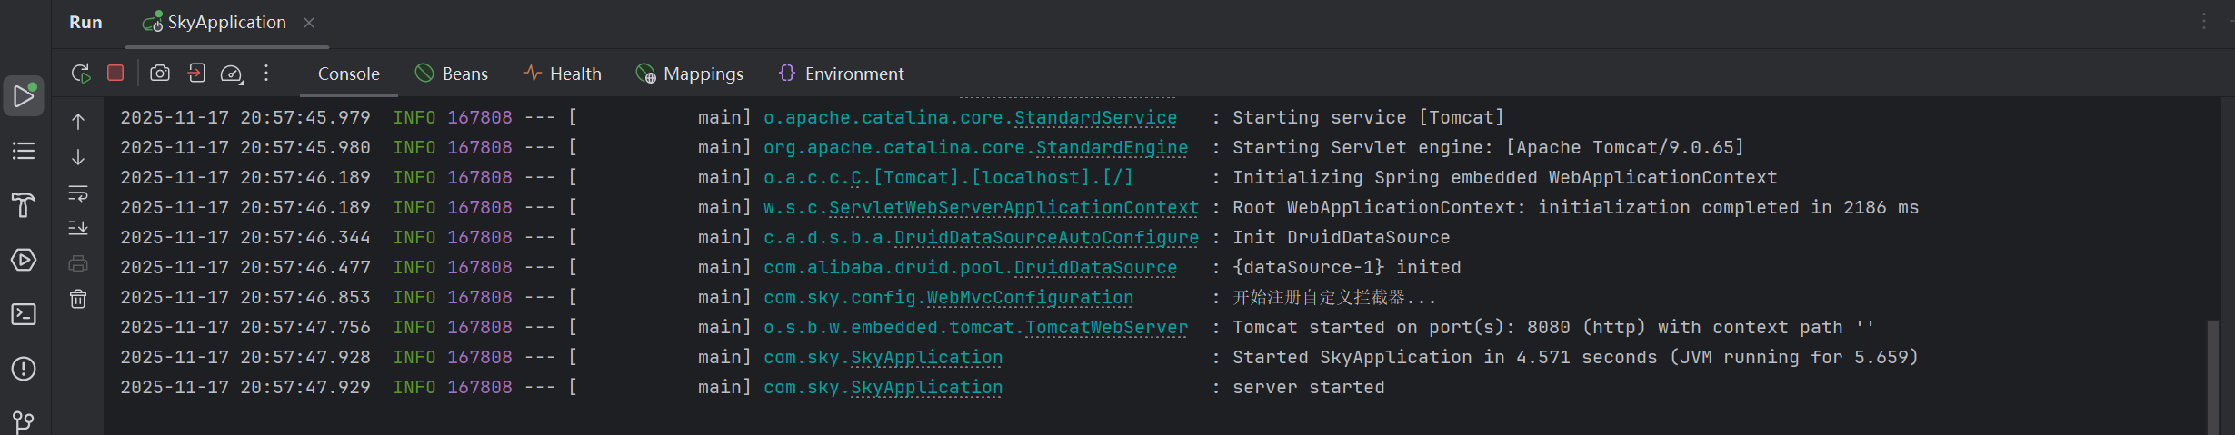The width and height of the screenshot is (2235, 435).
Task: Clear all console output with trash icon
Action: click(78, 299)
